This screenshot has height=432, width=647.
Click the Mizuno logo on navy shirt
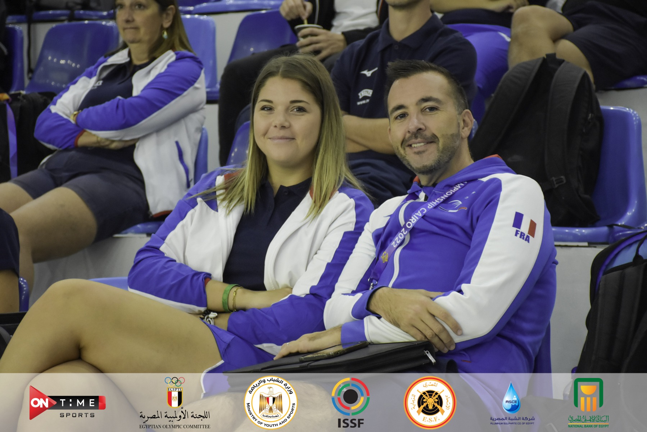tap(368, 71)
